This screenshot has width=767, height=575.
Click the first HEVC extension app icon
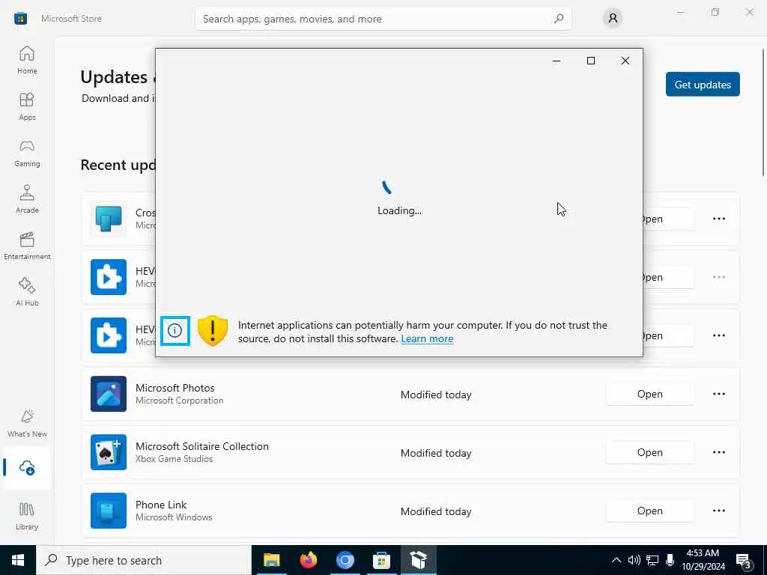point(109,277)
